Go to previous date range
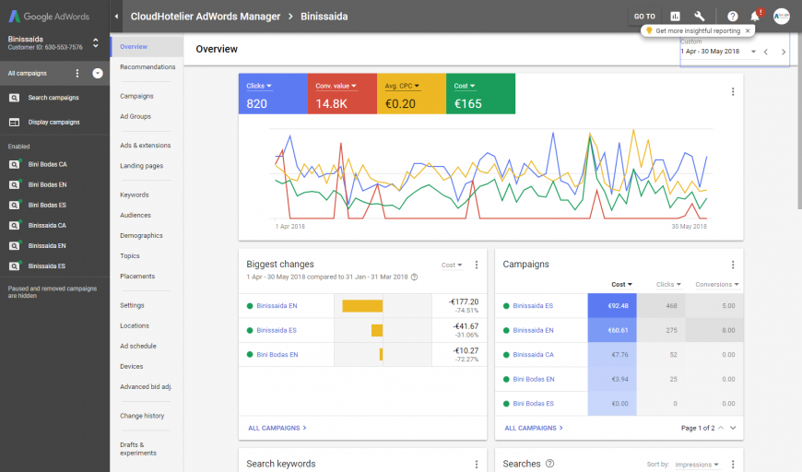 [766, 52]
